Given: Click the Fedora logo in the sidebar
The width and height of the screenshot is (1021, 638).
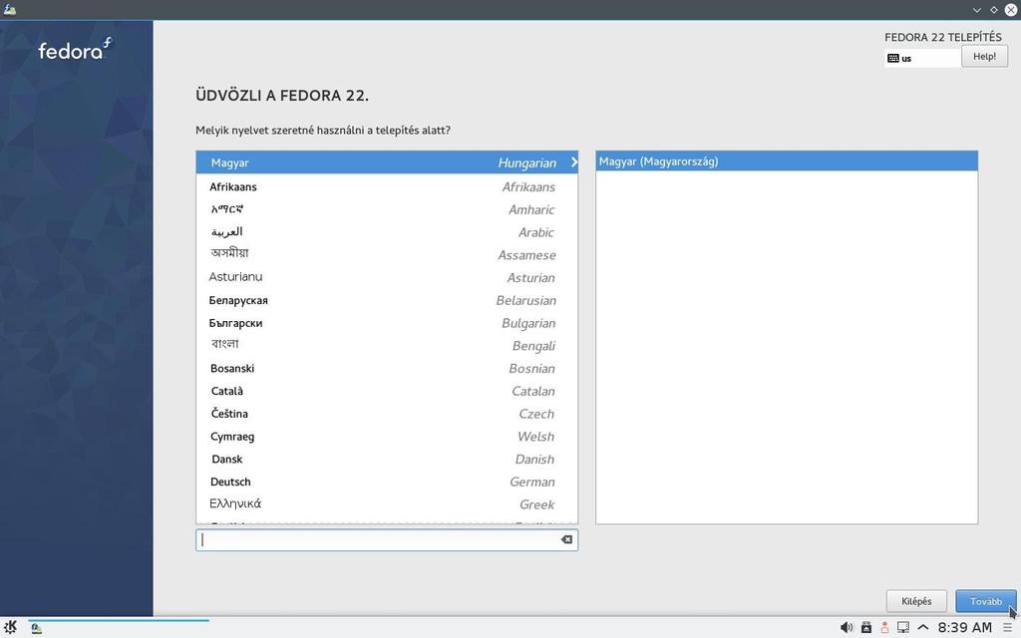Looking at the screenshot, I should tap(75, 50).
